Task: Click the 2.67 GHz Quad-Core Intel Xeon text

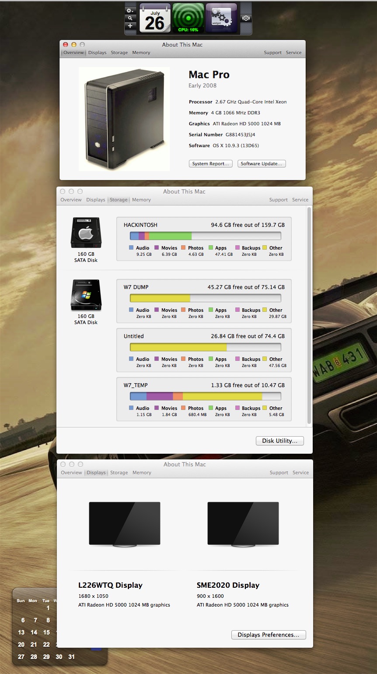Action: (x=251, y=102)
